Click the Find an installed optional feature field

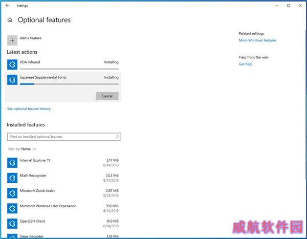(64, 137)
